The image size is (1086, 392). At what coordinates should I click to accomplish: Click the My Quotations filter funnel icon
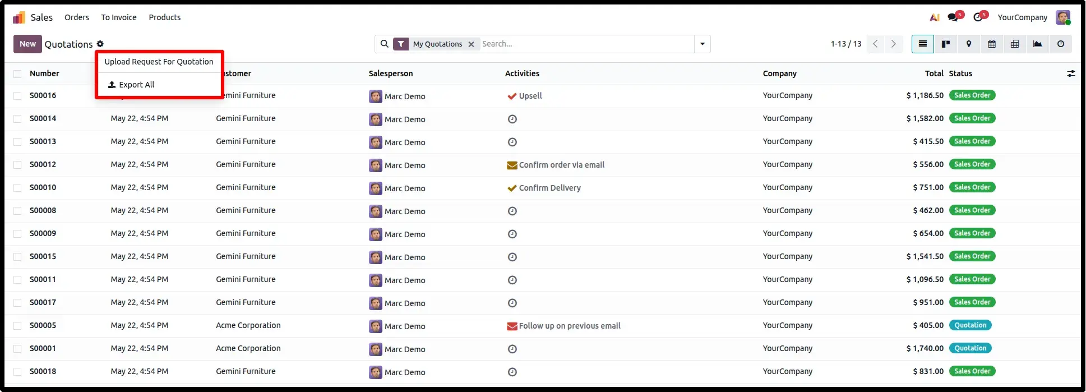coord(401,44)
